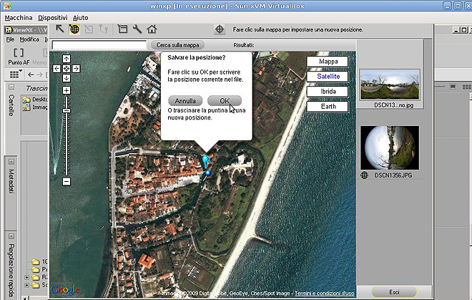Screen dimensions: 472x300
Task: Toggle the globe geotag tool
Action: (74, 29)
